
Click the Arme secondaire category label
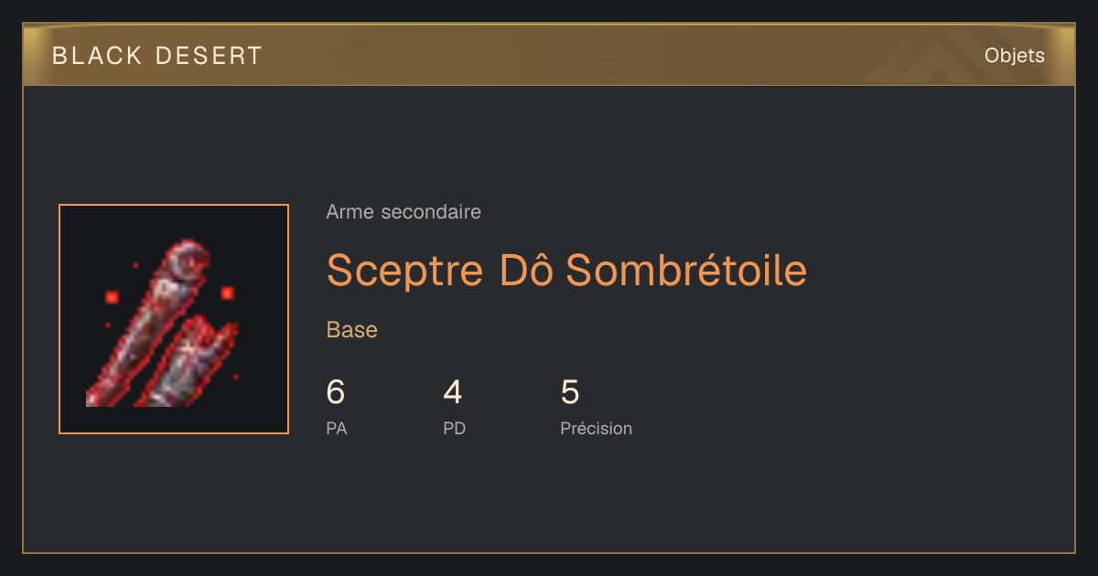pyautogui.click(x=404, y=212)
